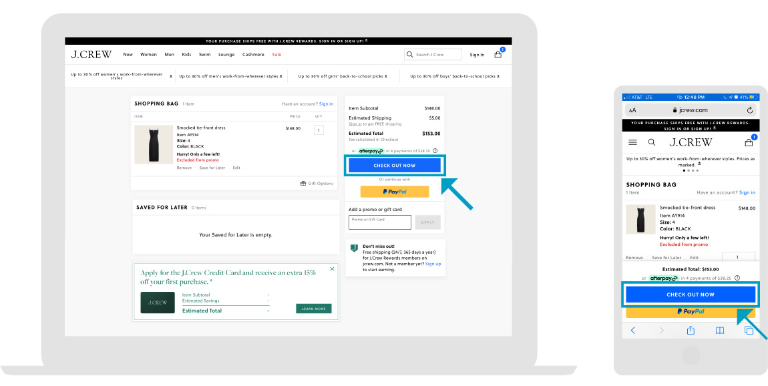Expand details for women's work-from-wherever promo on desktop
The image size is (768, 386).
171,76
